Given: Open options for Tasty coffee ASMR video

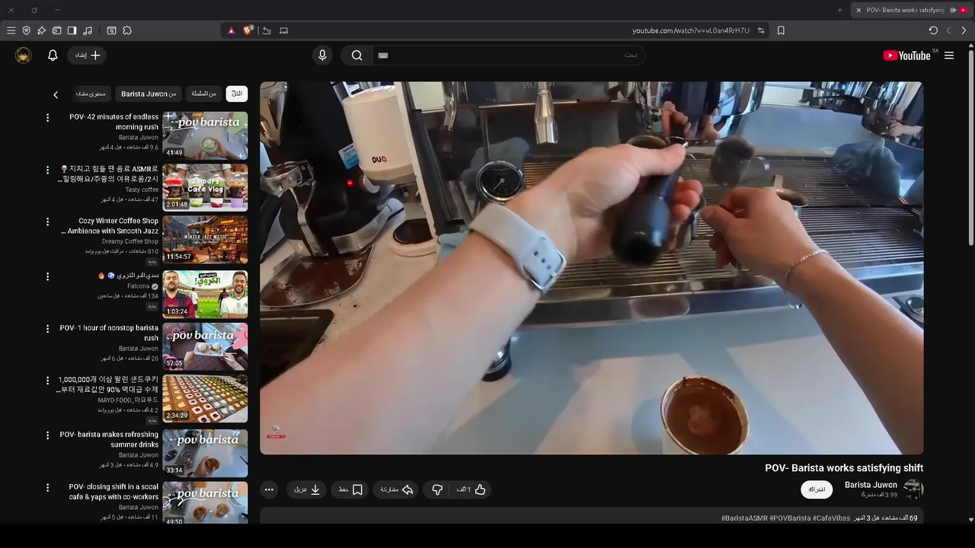Looking at the screenshot, I should pos(47,170).
